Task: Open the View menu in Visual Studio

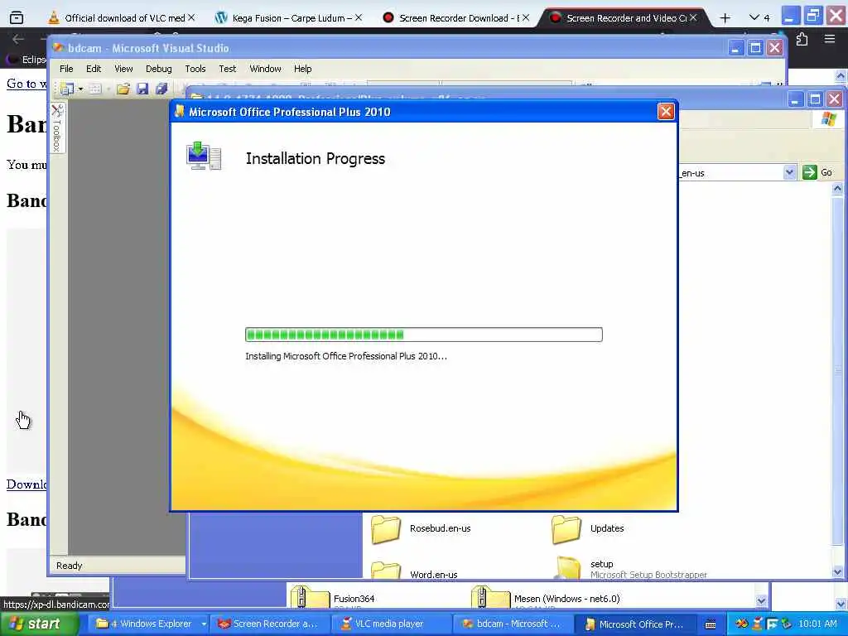Action: 123,69
